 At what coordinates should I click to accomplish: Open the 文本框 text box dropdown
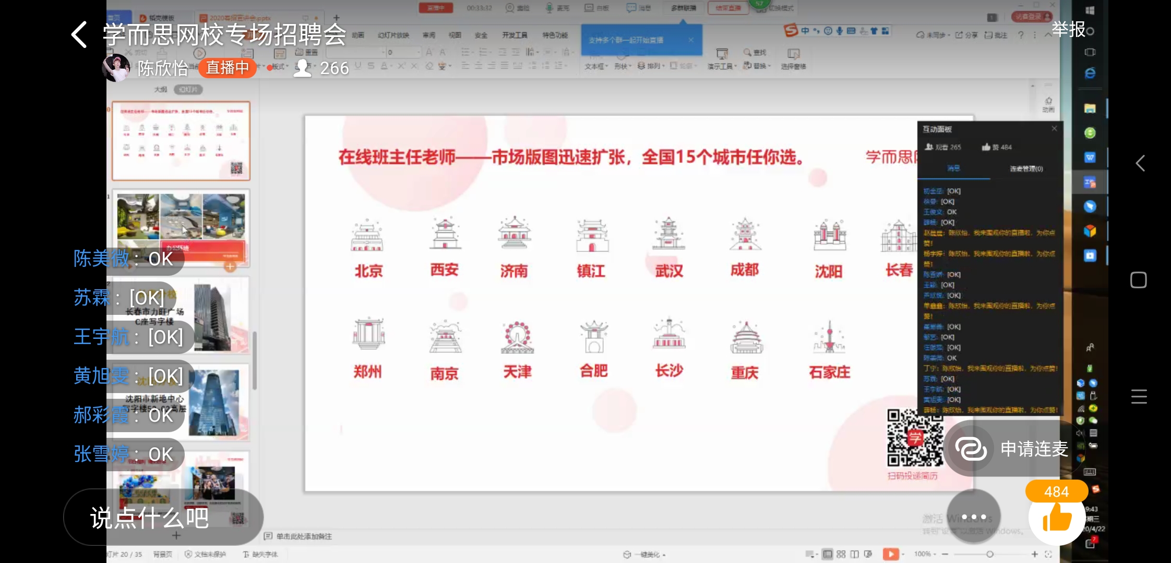[x=596, y=66]
